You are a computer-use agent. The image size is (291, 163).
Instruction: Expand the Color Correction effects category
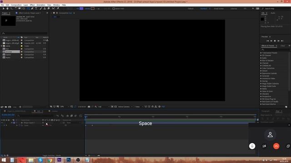(x=261, y=68)
